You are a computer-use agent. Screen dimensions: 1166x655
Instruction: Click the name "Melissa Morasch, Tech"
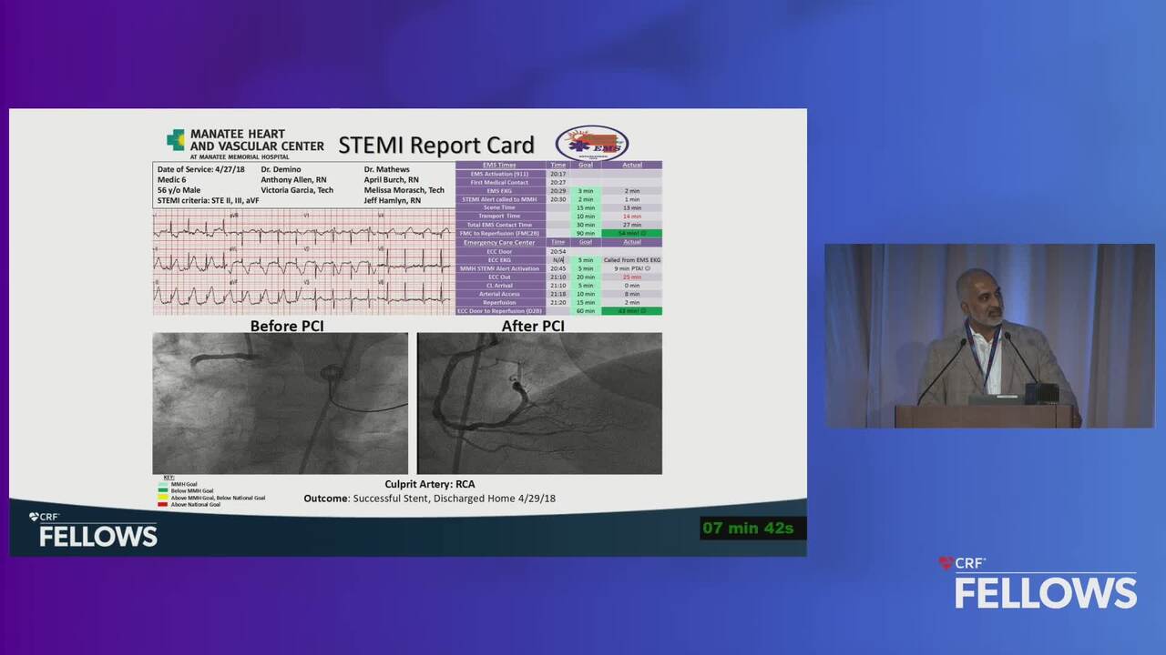404,190
